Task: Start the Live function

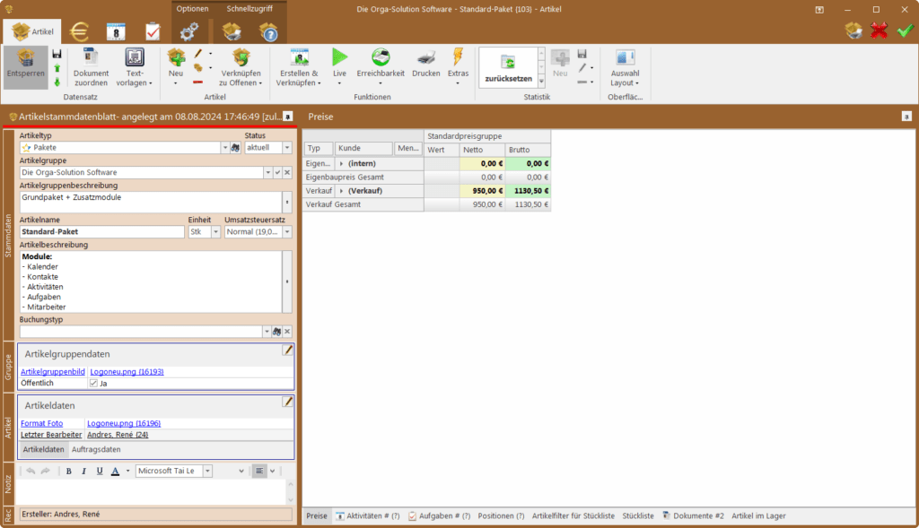Action: (x=339, y=66)
